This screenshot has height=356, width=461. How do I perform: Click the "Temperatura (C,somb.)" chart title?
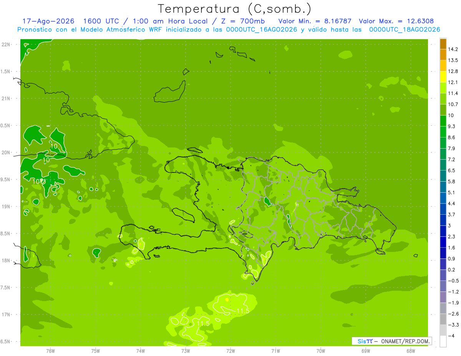pyautogui.click(x=235, y=9)
